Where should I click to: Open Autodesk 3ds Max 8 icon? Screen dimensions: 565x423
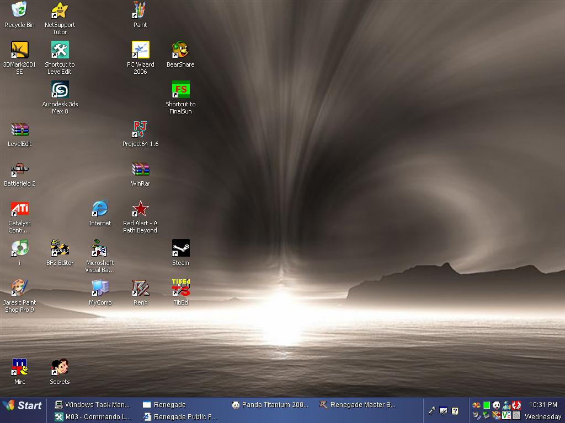coord(60,90)
